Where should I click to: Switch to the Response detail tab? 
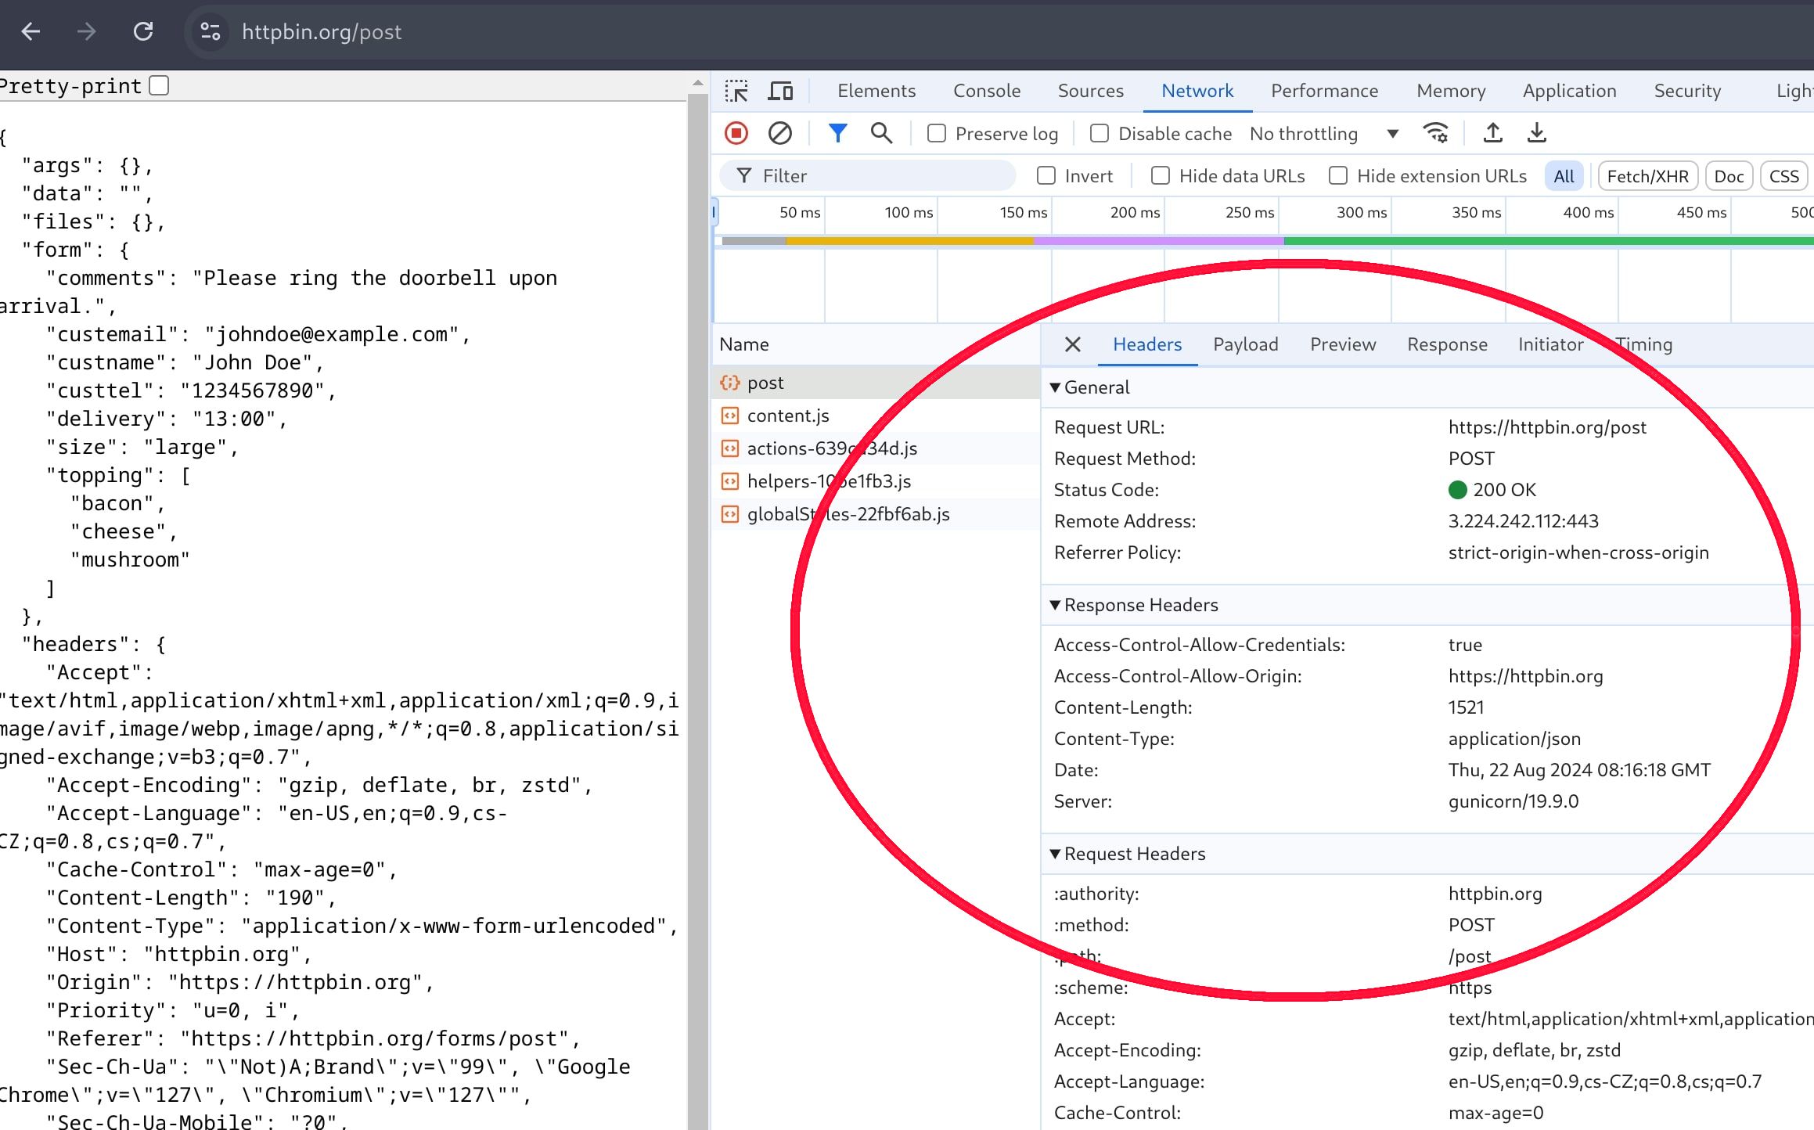pyautogui.click(x=1447, y=344)
